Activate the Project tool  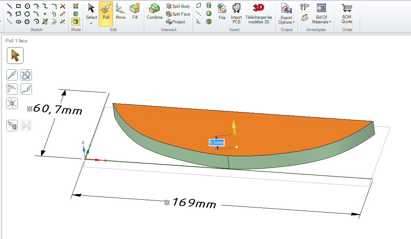click(177, 22)
